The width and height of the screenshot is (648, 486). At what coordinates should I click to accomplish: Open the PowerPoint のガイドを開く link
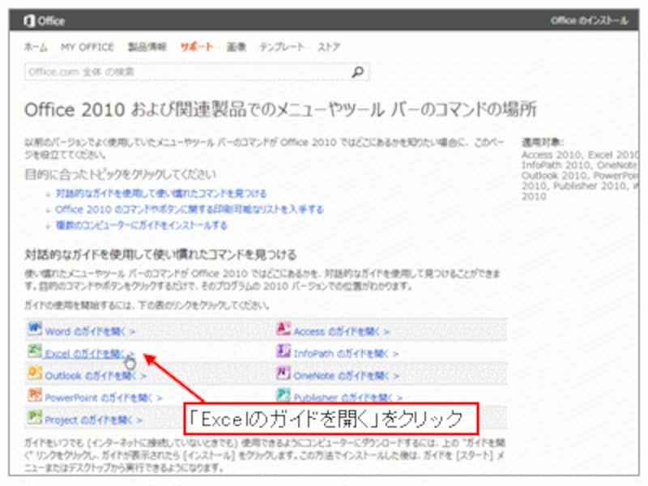pyautogui.click(x=104, y=398)
